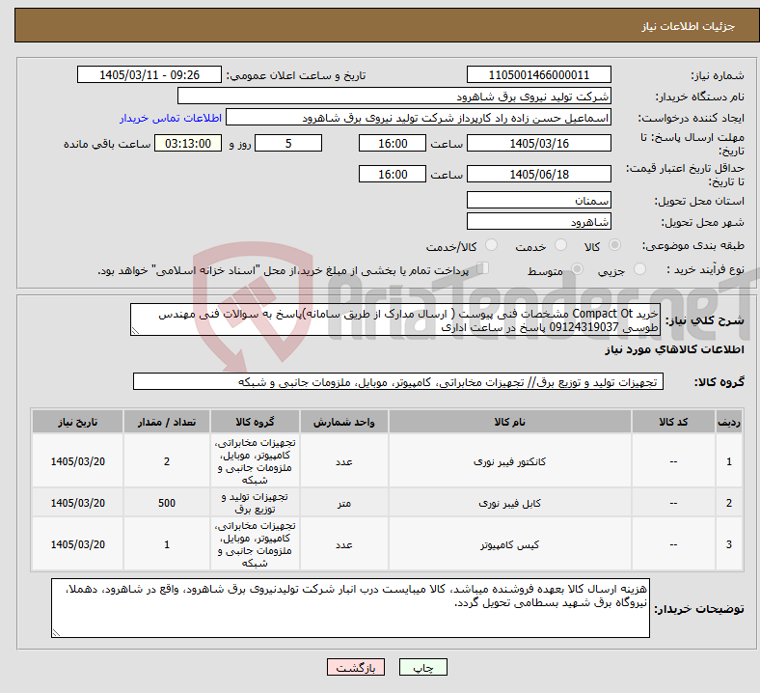This screenshot has width=760, height=693.
Task: Click the ردیف column header
Action: coord(729,422)
